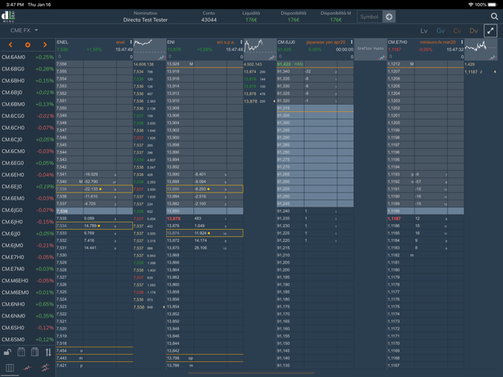Select CM.6AM0 in watchlist
Screen dimensions: 503x377
pyautogui.click(x=27, y=57)
